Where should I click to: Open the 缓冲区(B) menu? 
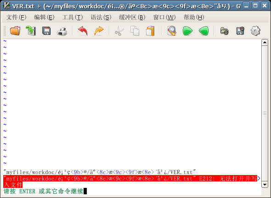point(132,17)
